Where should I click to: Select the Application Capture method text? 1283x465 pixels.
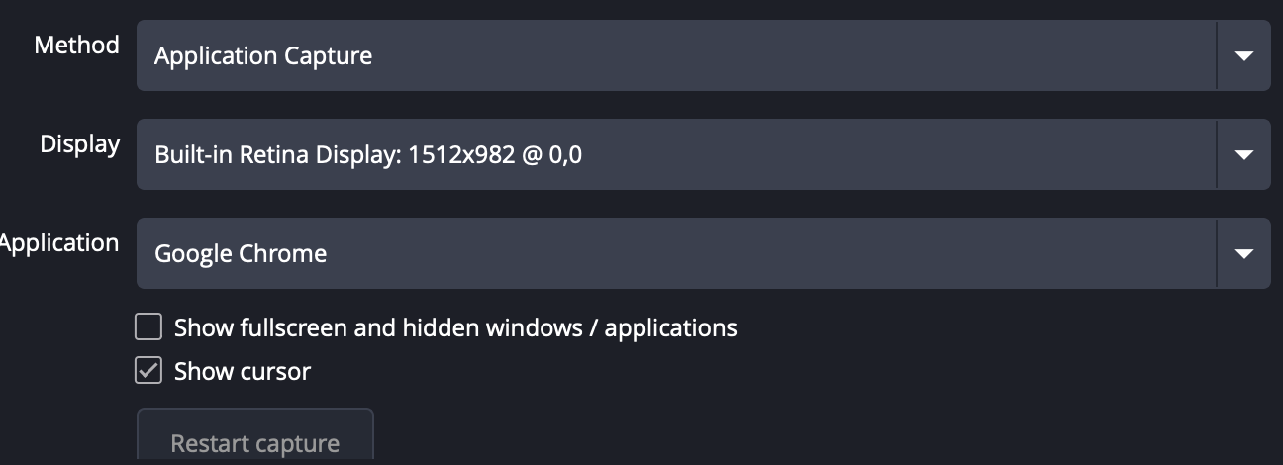263,55
